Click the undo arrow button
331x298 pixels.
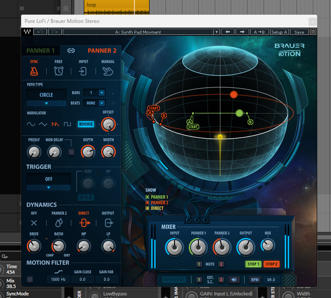pos(40,32)
